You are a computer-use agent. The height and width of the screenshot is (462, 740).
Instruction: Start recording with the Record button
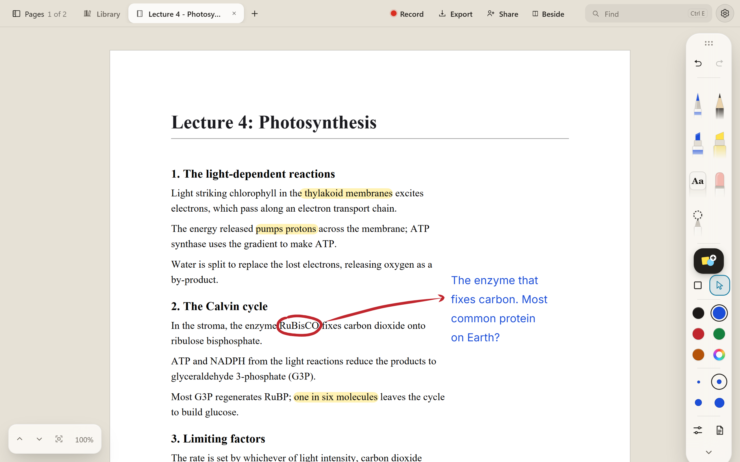point(407,14)
